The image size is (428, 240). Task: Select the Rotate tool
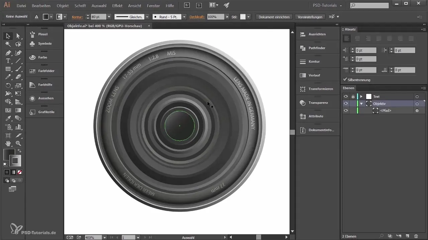(8, 85)
